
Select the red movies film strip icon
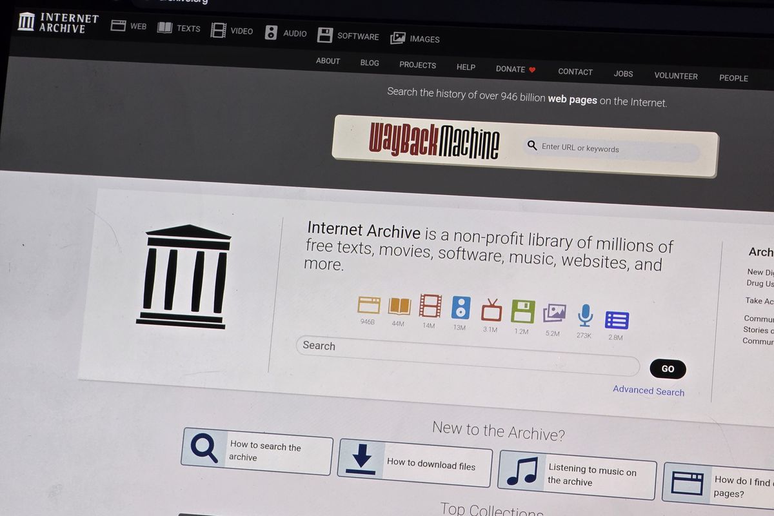tap(430, 306)
